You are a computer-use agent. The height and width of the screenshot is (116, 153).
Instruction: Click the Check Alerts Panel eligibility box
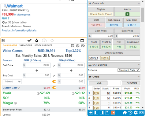[101, 14]
